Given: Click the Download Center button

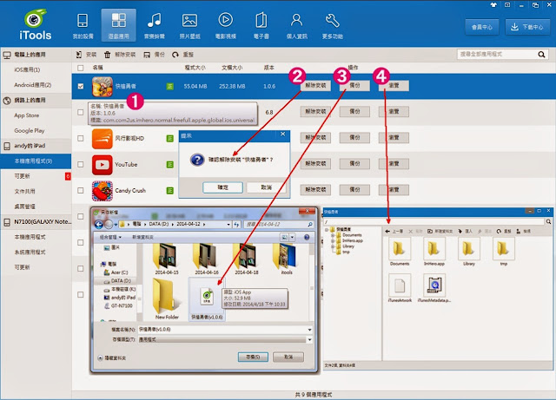Looking at the screenshot, I should [527, 27].
